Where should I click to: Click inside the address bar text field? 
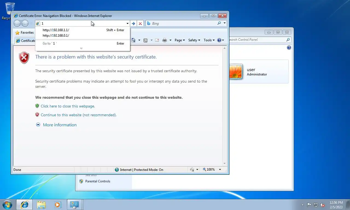[x=83, y=24]
